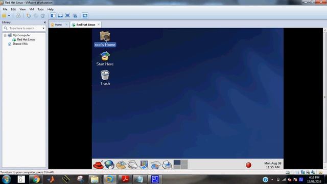The width and height of the screenshot is (327, 184).
Task: Launch the presentation app panel icon
Action: (x=144, y=165)
